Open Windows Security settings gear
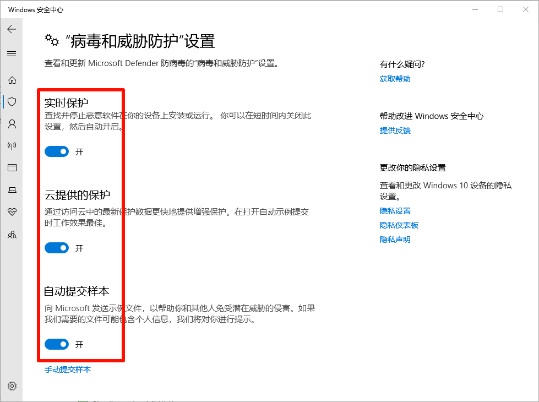 click(12, 386)
